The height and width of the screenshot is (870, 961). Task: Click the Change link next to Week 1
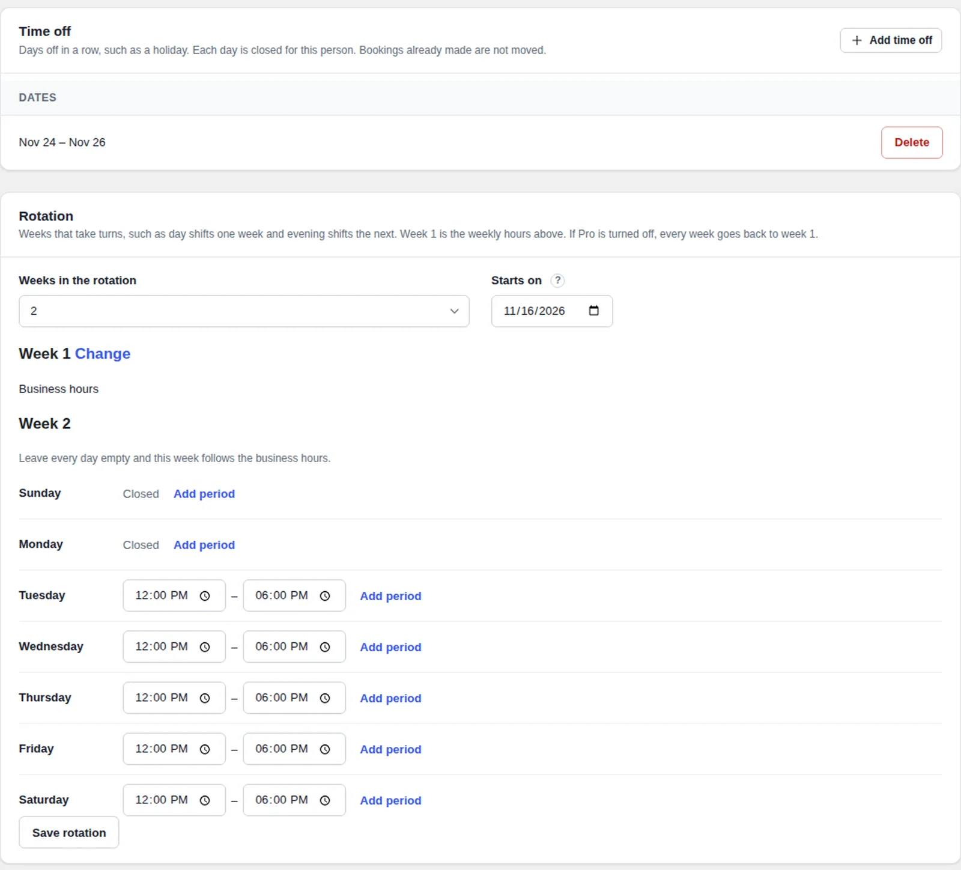(103, 354)
